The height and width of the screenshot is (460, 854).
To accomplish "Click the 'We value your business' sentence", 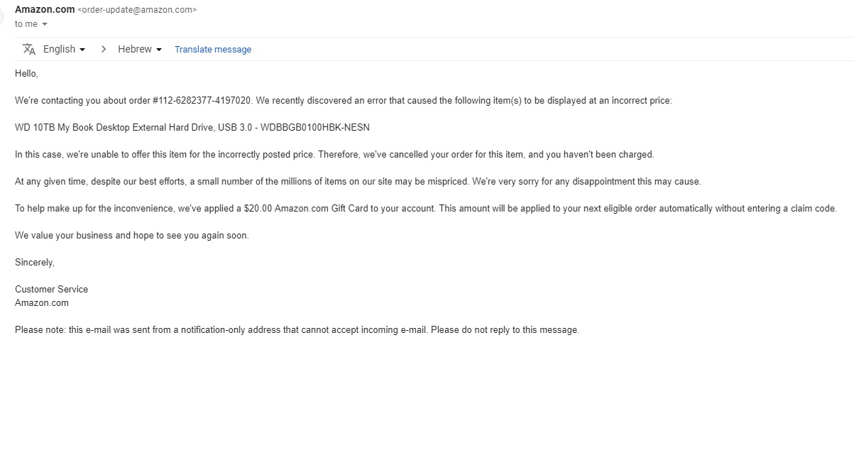I will pos(131,236).
